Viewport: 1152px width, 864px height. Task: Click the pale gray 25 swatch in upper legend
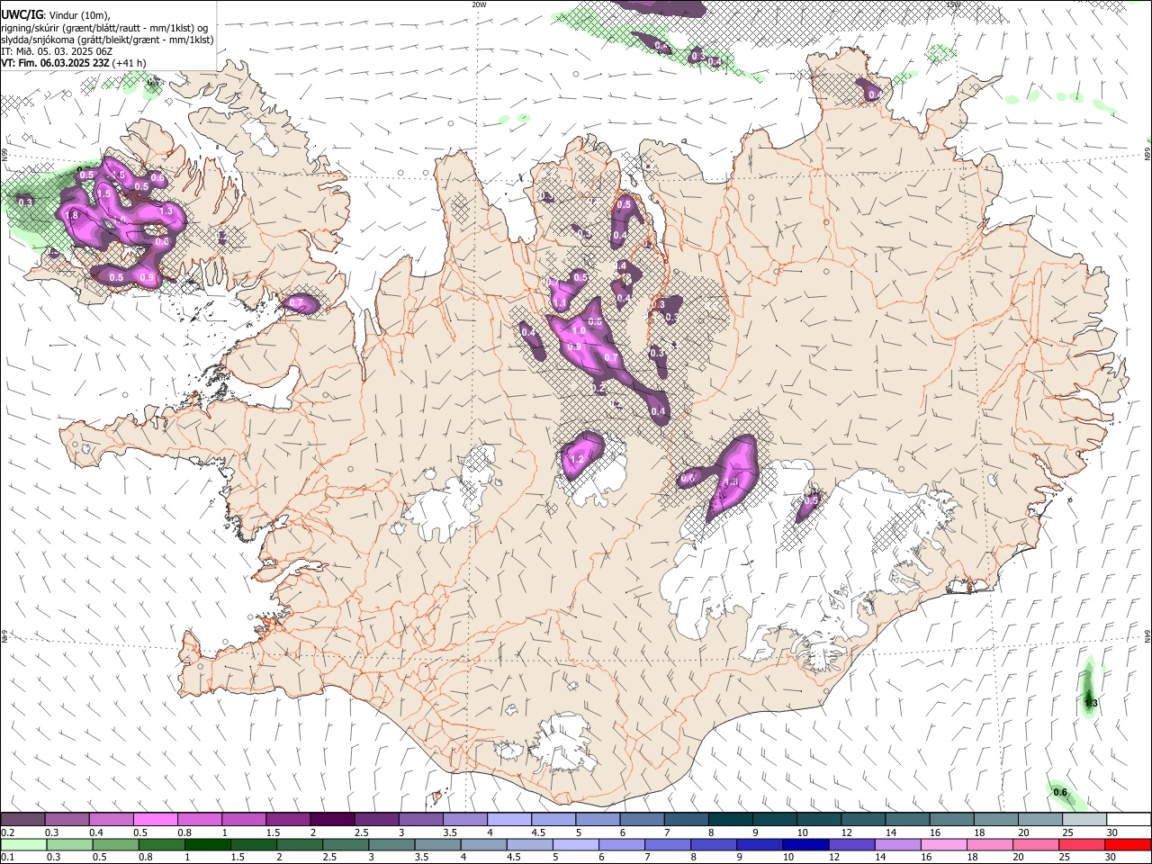(x=1084, y=819)
